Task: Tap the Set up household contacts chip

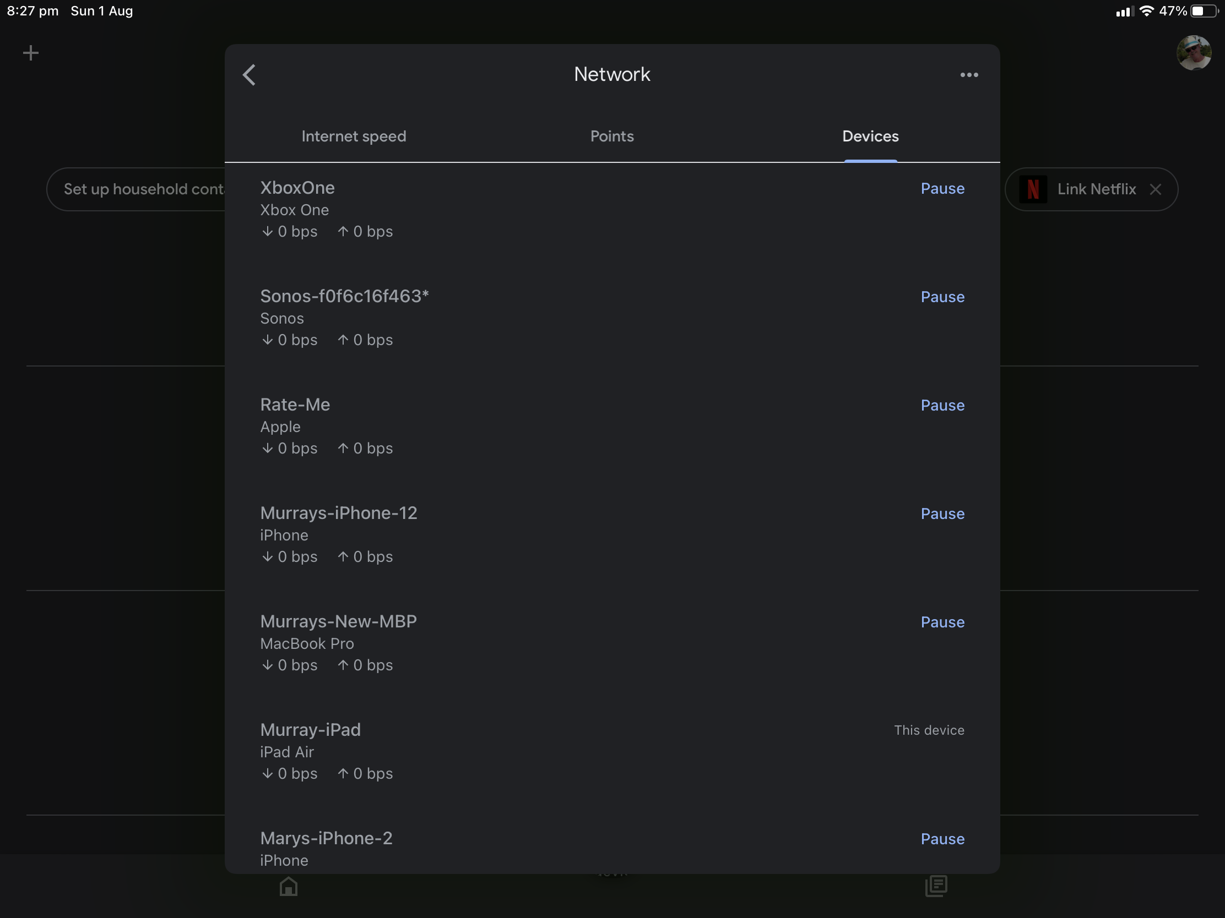Action: click(136, 189)
